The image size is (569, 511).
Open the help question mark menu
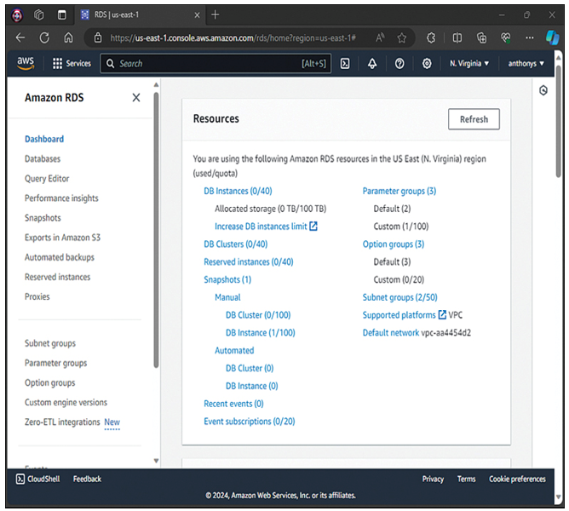point(399,64)
